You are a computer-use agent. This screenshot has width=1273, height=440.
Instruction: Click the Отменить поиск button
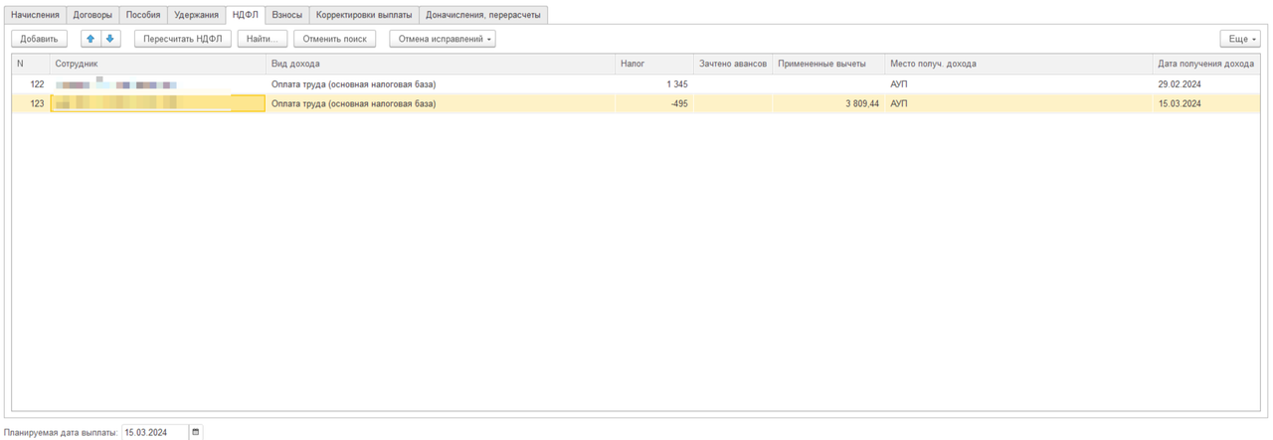(334, 39)
